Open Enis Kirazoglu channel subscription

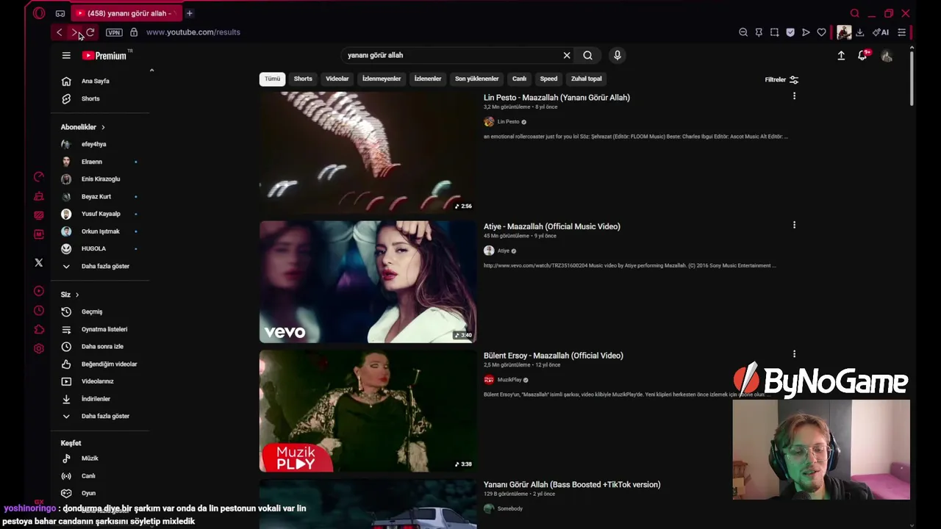(x=101, y=179)
